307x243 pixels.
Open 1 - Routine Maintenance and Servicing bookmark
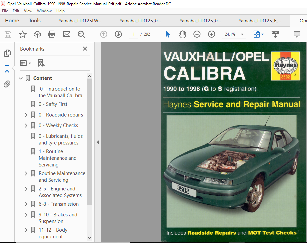tap(58, 158)
